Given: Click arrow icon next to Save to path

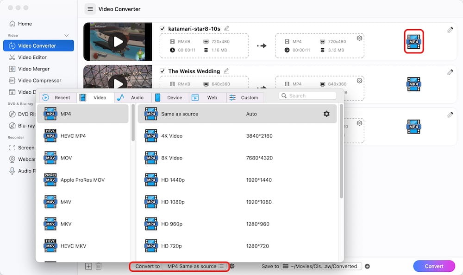Looking at the screenshot, I should [x=367, y=267].
